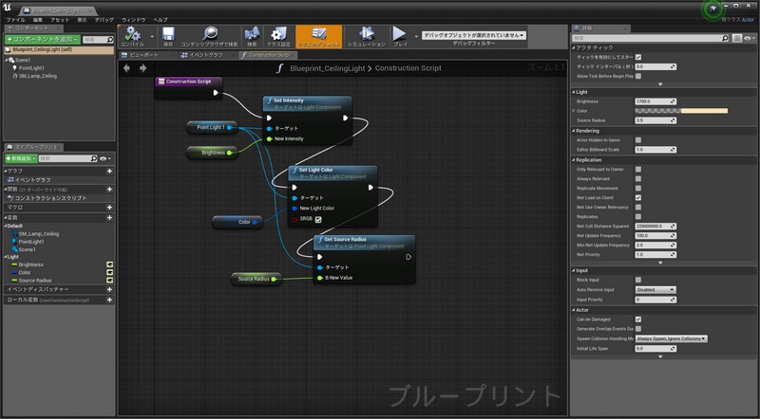This screenshot has height=419, width=760.
Task: Open the Edit menu
Action: 38,20
